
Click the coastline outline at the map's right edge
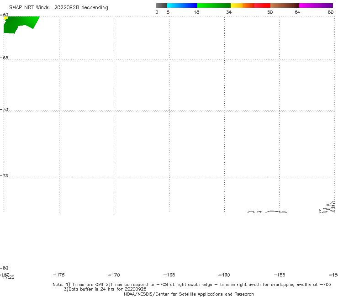pos(327,207)
